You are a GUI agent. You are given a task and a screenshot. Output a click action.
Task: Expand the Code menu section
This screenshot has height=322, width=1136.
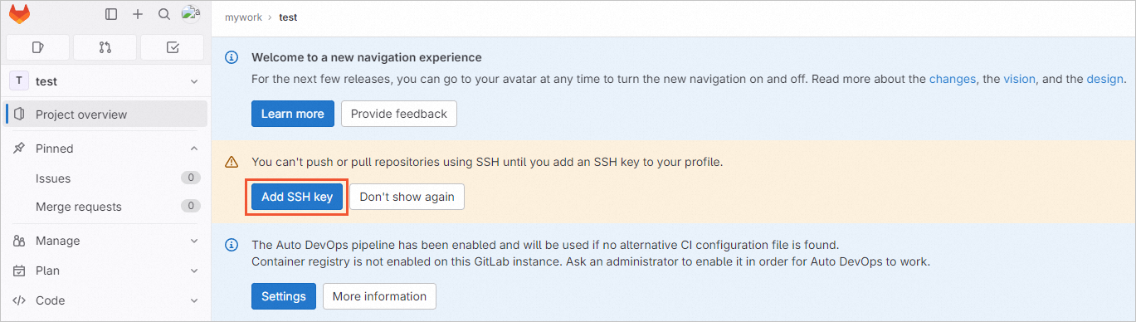click(105, 300)
